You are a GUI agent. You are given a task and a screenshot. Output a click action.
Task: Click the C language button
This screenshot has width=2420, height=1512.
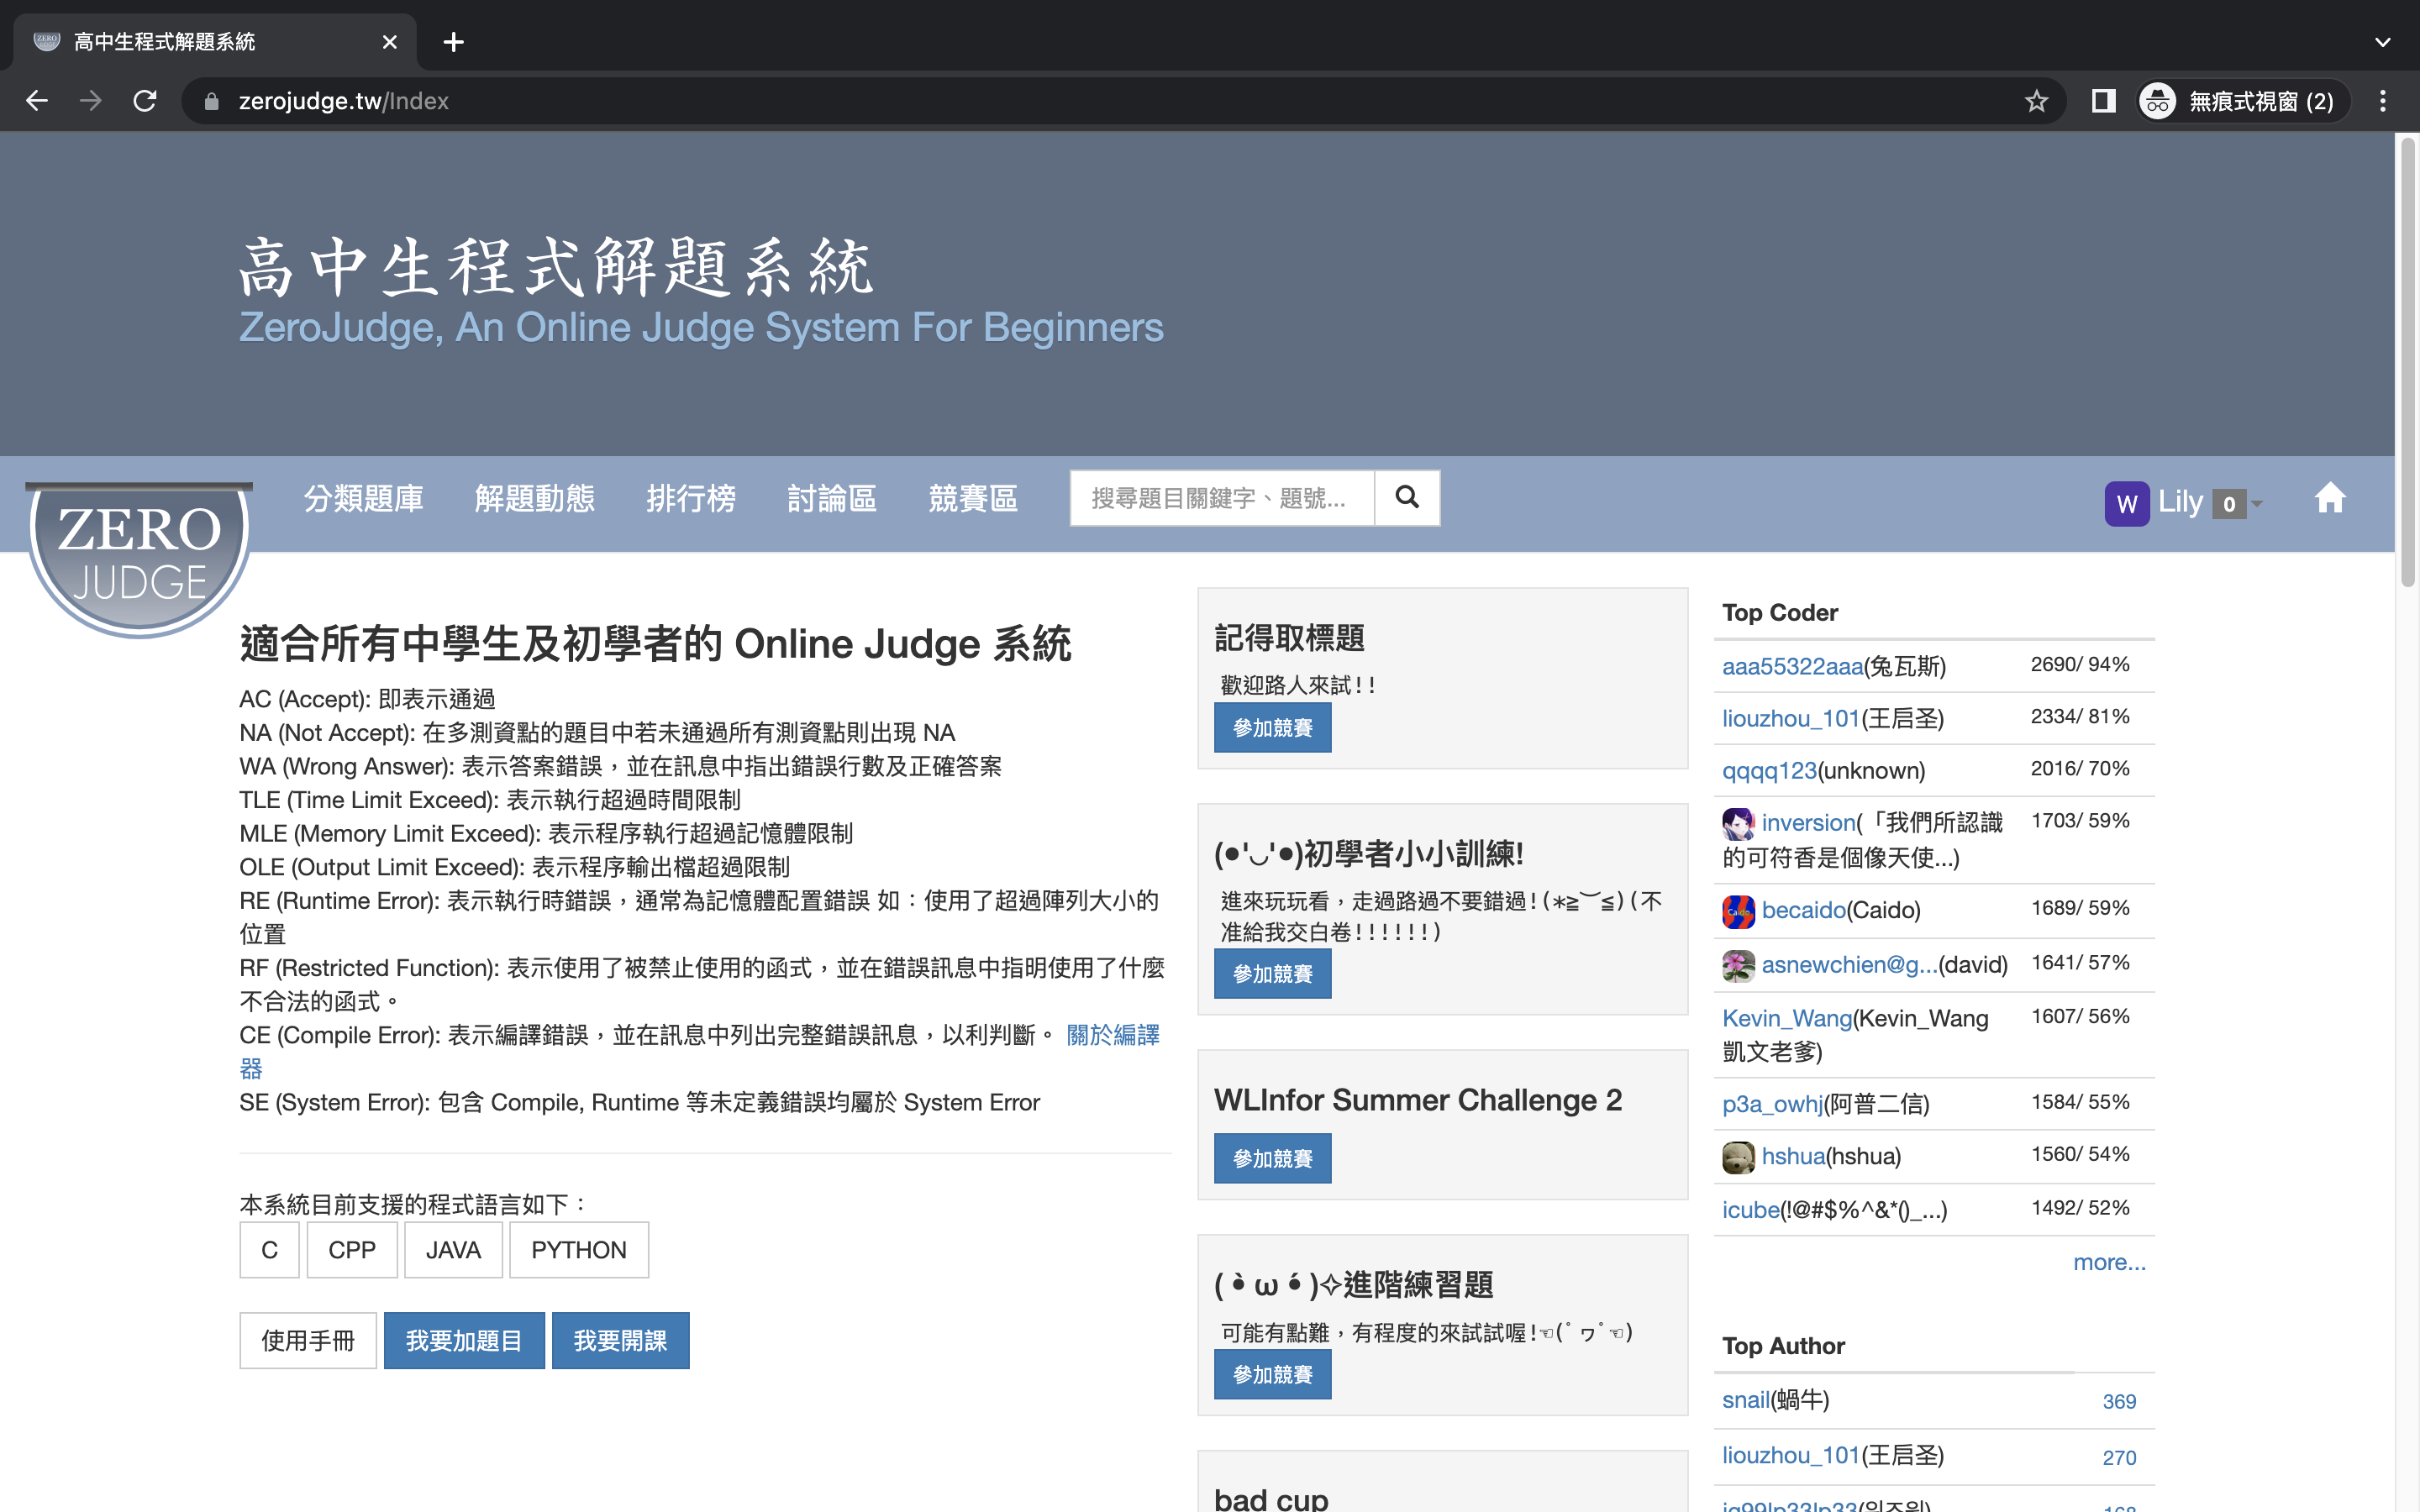pyautogui.click(x=269, y=1250)
